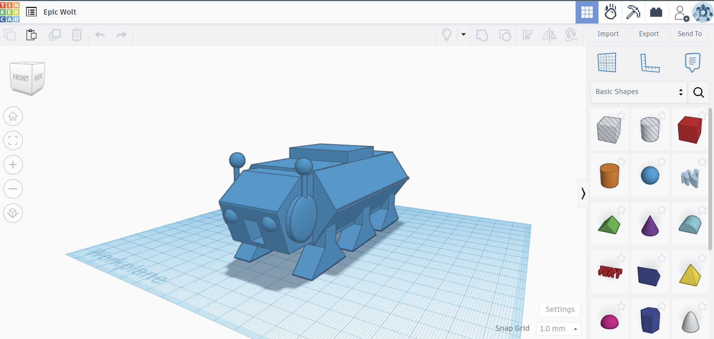Open the Basic Shapes category dropdown

pos(639,92)
